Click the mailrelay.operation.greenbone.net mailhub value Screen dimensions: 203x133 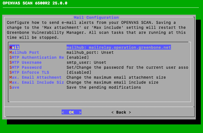click(119, 47)
